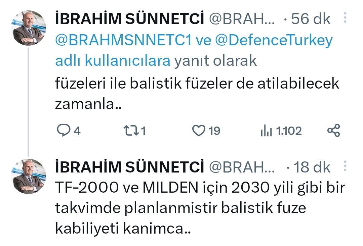Share the first tweet via share icon

click(x=333, y=130)
